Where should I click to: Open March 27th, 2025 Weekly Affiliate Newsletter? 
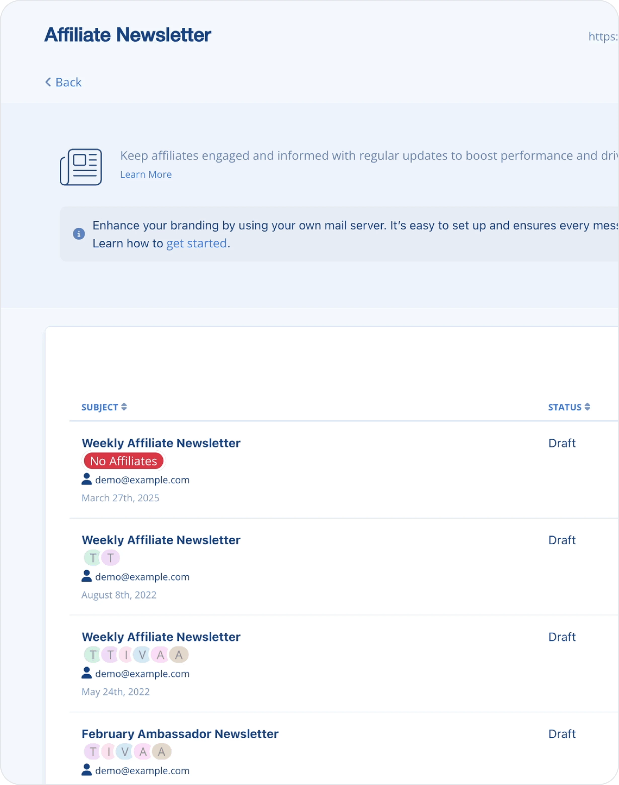click(x=161, y=443)
